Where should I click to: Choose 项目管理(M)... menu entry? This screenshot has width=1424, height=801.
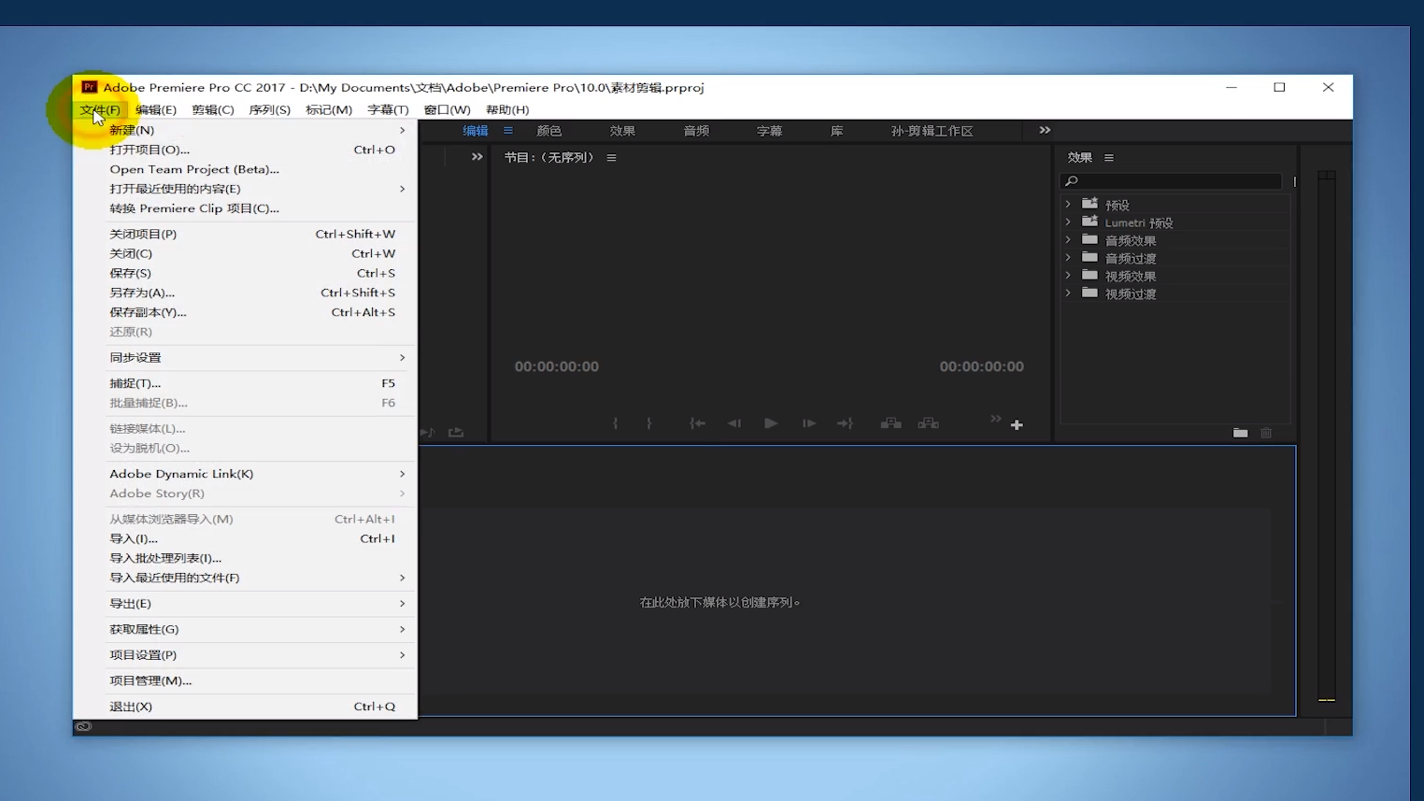tap(245, 680)
